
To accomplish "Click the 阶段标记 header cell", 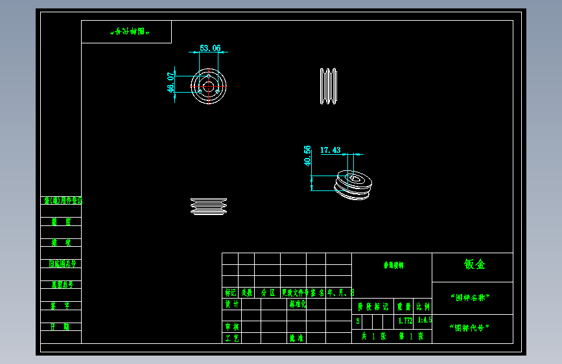I will (x=373, y=306).
